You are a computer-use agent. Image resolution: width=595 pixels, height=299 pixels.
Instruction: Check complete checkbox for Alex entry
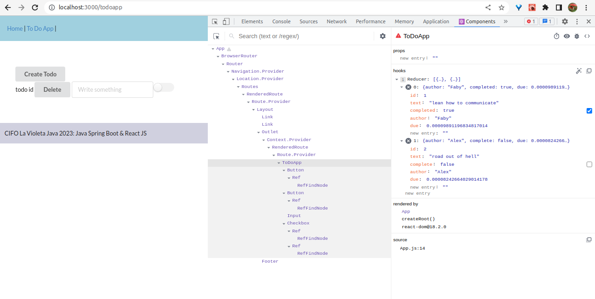pyautogui.click(x=589, y=164)
